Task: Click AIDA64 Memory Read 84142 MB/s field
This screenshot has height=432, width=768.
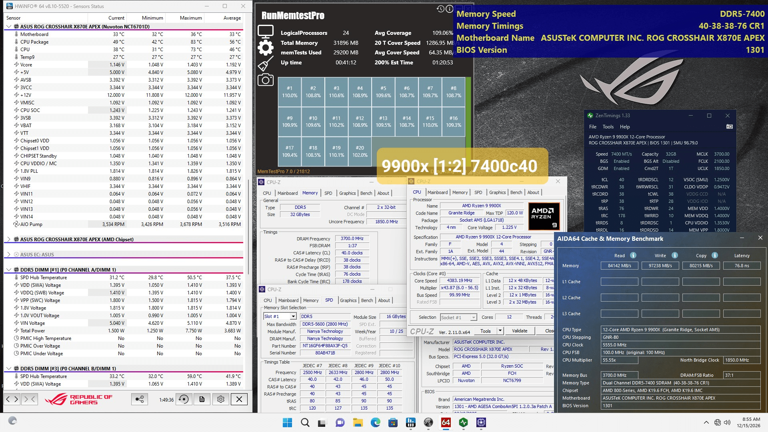Action: click(x=619, y=266)
